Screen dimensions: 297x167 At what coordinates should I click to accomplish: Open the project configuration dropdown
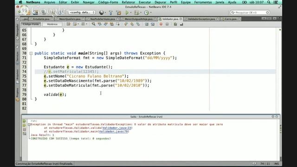tap(82, 13)
